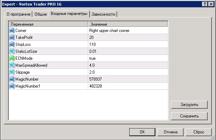This screenshot has height=140, width=216.
Task: Click the integer icon beside MagicNumber1
Action: click(12, 86)
